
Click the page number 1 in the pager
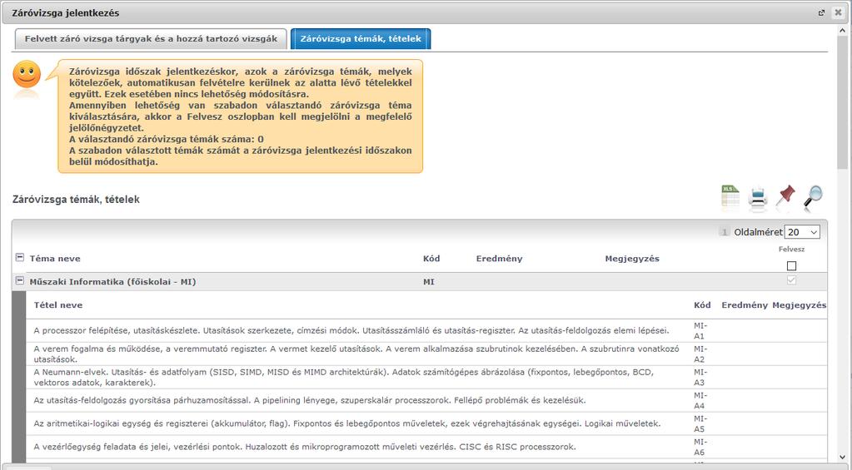(x=725, y=232)
